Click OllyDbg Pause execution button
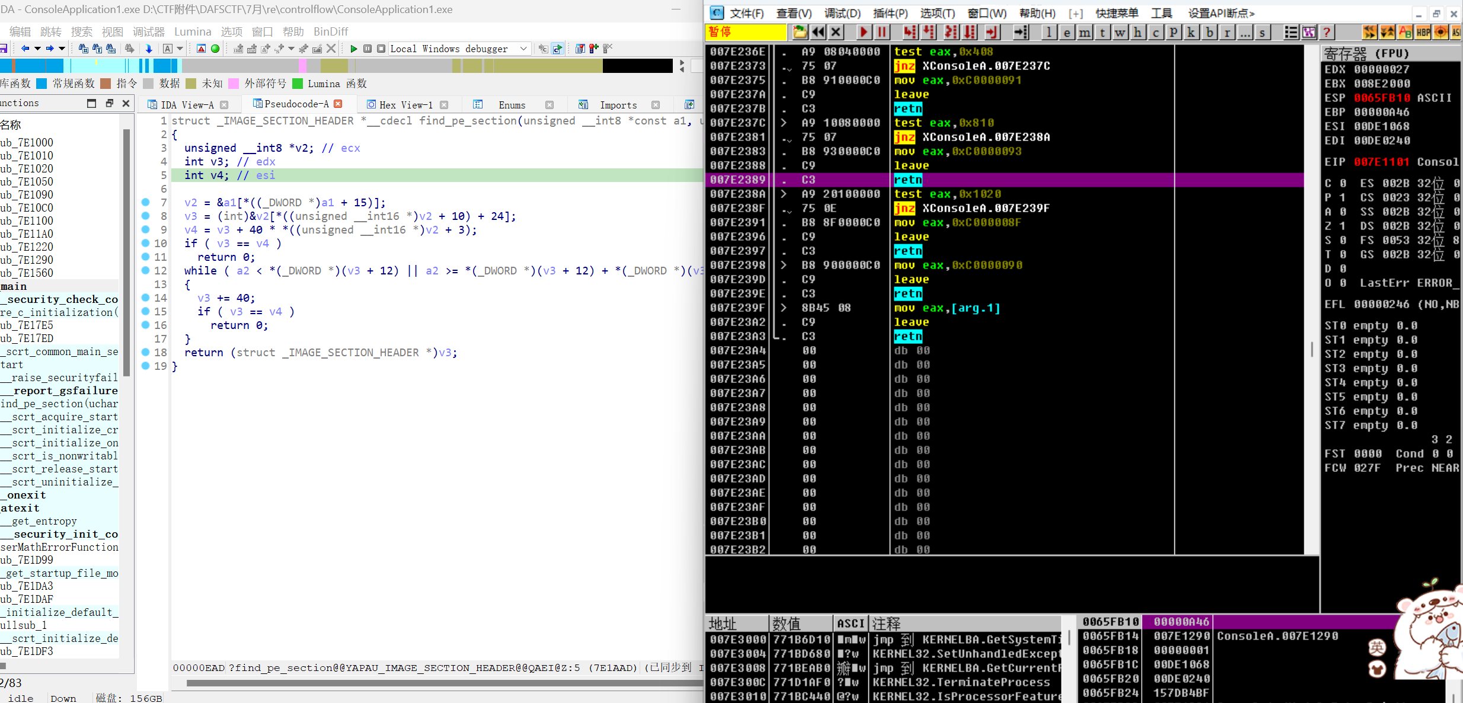Viewport: 1463px width, 703px height. click(881, 32)
